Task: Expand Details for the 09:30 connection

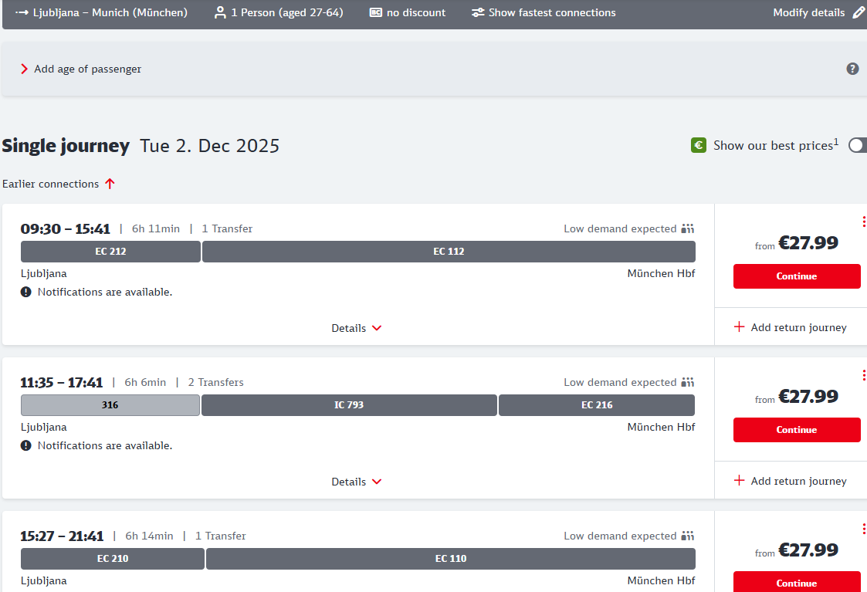Action: click(357, 328)
